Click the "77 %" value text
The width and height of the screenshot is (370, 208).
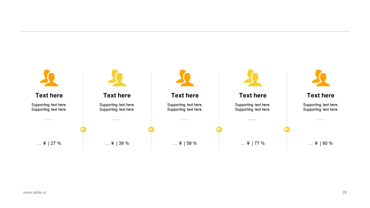tap(259, 143)
